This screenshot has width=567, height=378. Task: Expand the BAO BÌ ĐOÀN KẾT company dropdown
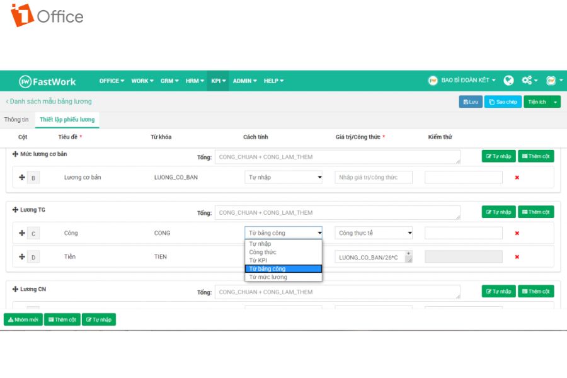coord(468,80)
